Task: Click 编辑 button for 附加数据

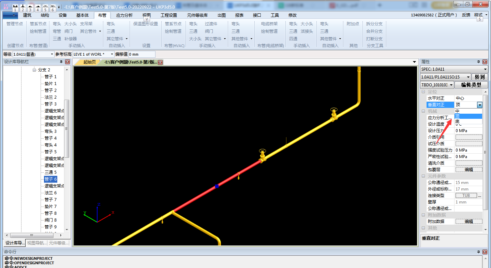Action: click(x=469, y=222)
